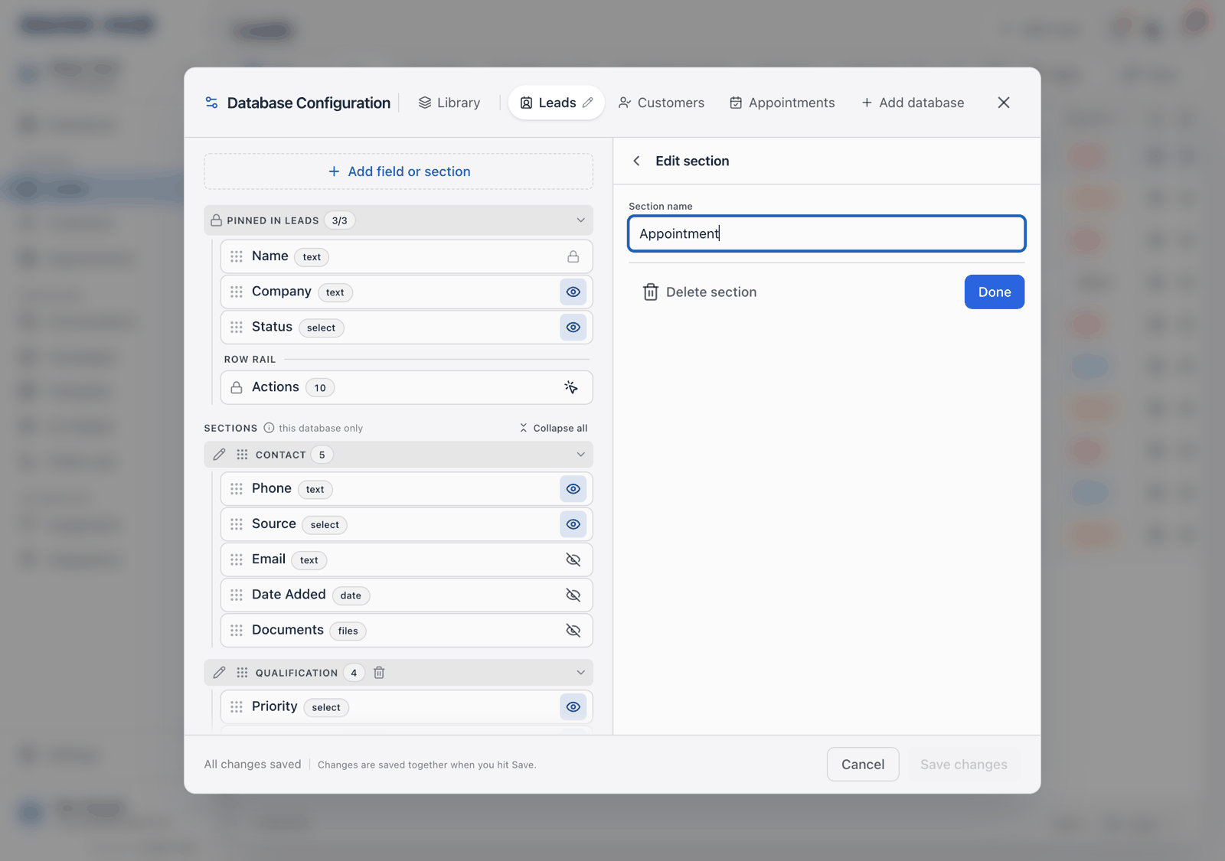
Task: Click Add database
Action: [913, 103]
